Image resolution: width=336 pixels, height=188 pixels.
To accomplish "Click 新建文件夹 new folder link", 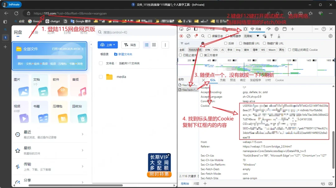I will coord(123,54).
